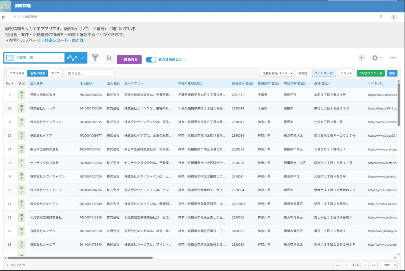Image resolution: width=405 pixels, height=271 pixels.
Task: Open the bar chart aggregate icon
Action: coord(109,58)
